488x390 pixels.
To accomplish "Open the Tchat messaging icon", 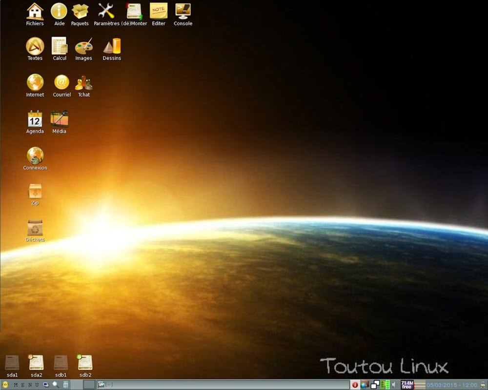I will 84,83.
